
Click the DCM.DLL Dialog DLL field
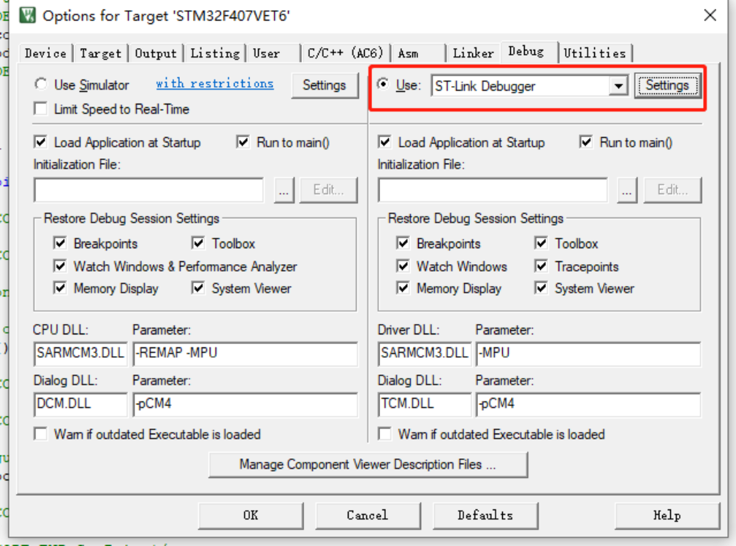pyautogui.click(x=80, y=404)
